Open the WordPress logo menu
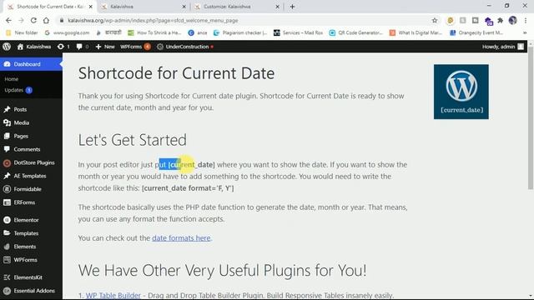 pos(7,47)
